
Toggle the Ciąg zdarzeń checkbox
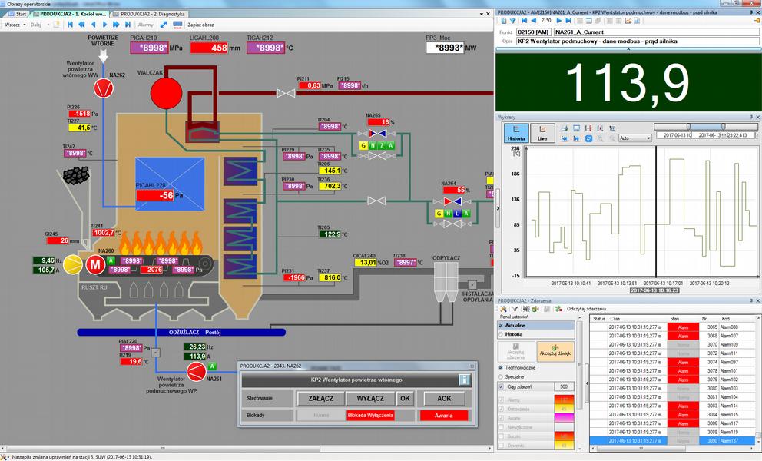tap(501, 387)
